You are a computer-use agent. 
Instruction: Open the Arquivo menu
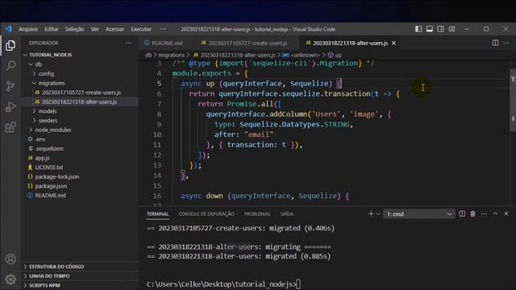28,29
